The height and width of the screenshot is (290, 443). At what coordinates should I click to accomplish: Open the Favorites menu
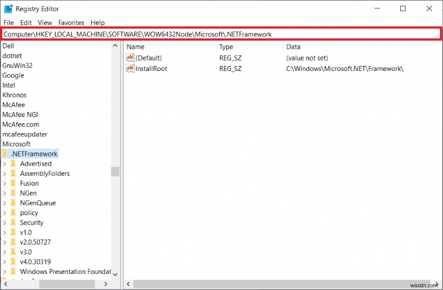coord(71,23)
